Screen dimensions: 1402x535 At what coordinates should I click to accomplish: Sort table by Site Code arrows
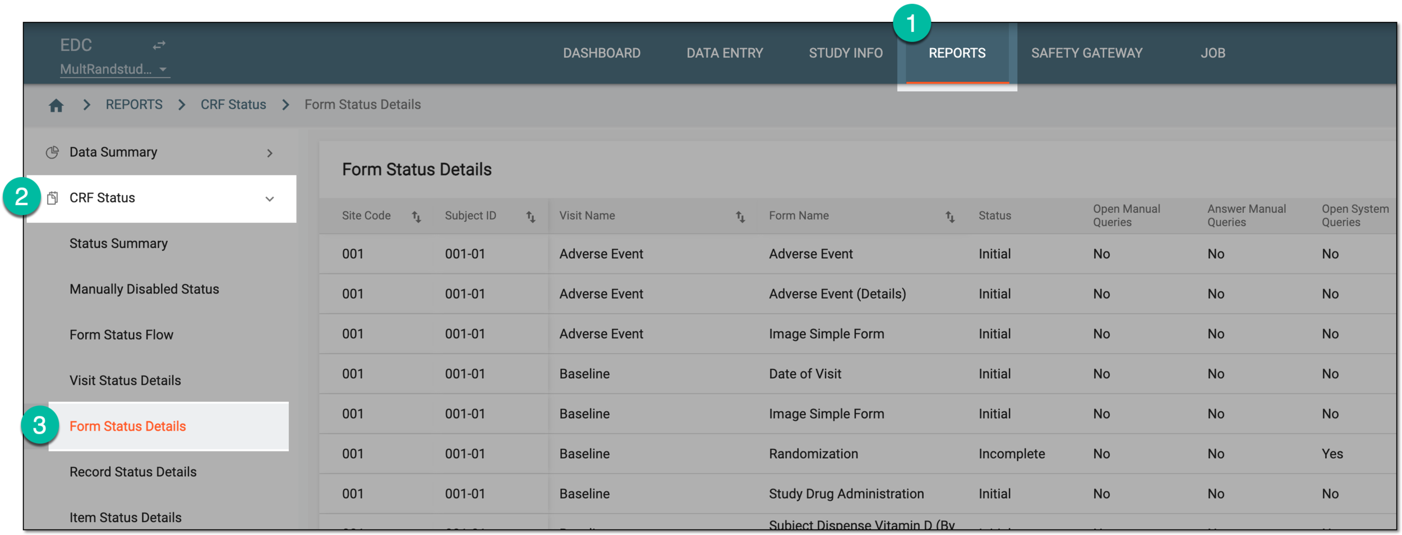point(416,216)
